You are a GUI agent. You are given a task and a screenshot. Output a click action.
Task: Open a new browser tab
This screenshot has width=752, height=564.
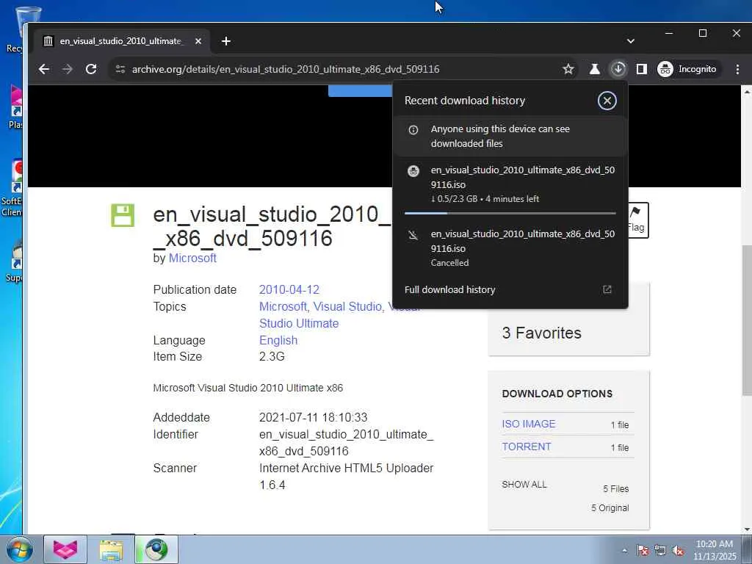tap(226, 41)
